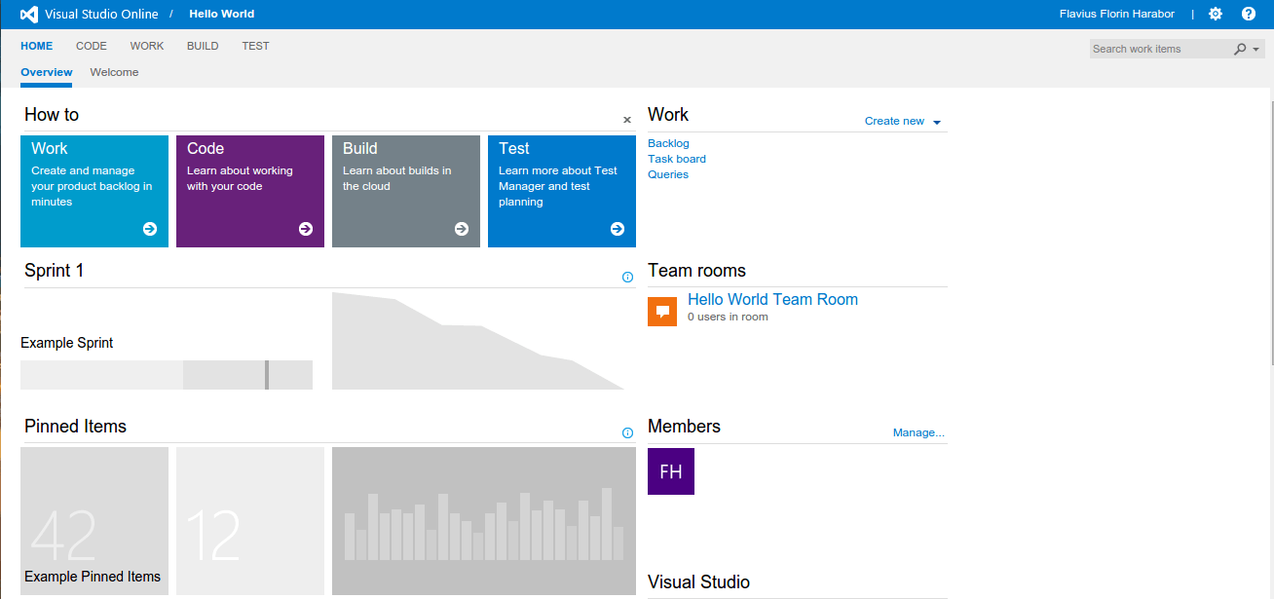Click the Test how-to tile title
1274x599 pixels.
pos(514,148)
